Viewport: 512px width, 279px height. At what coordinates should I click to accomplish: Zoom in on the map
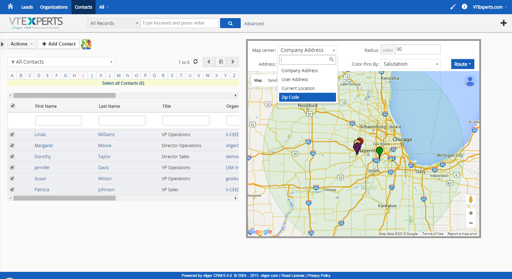[471, 213]
